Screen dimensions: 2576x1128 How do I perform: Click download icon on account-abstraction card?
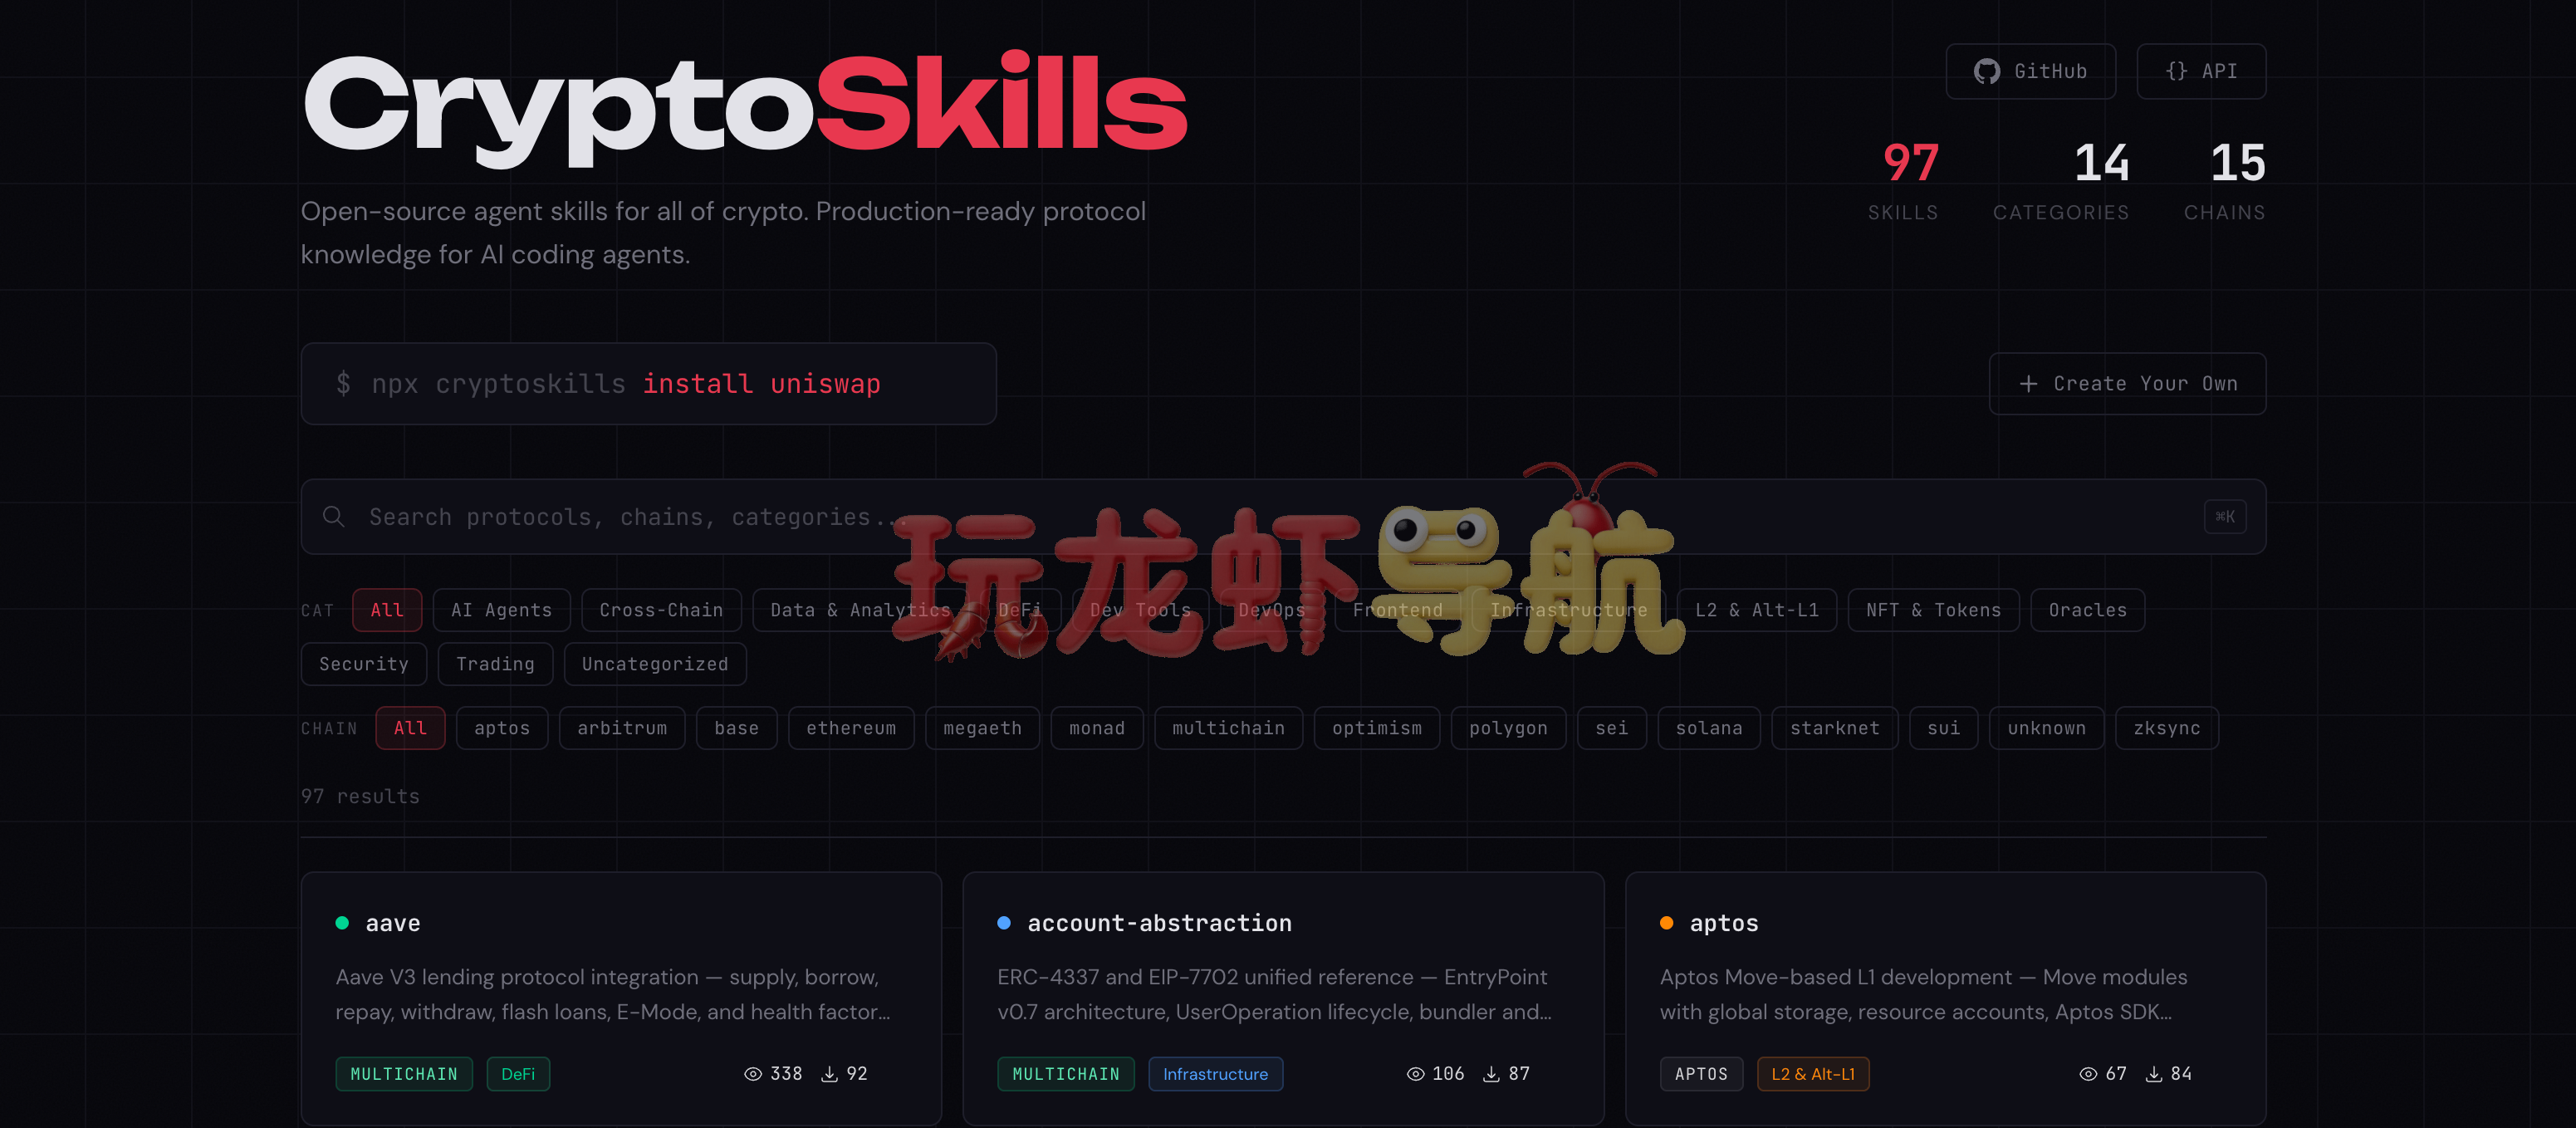pyautogui.click(x=1491, y=1074)
